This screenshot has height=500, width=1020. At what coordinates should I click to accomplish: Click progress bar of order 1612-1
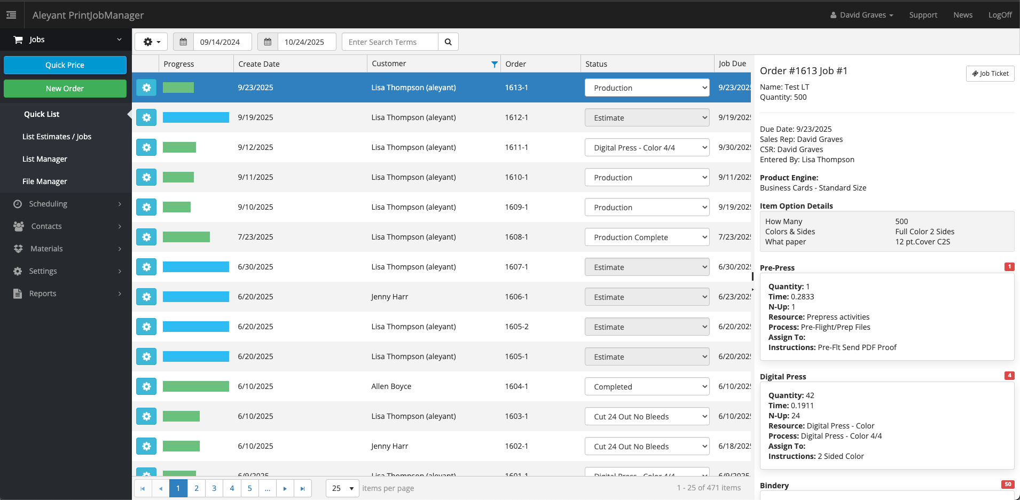[196, 117]
